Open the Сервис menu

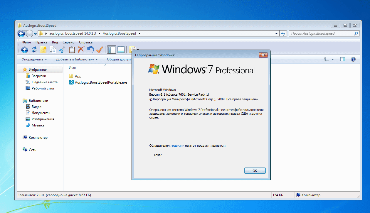(x=68, y=42)
